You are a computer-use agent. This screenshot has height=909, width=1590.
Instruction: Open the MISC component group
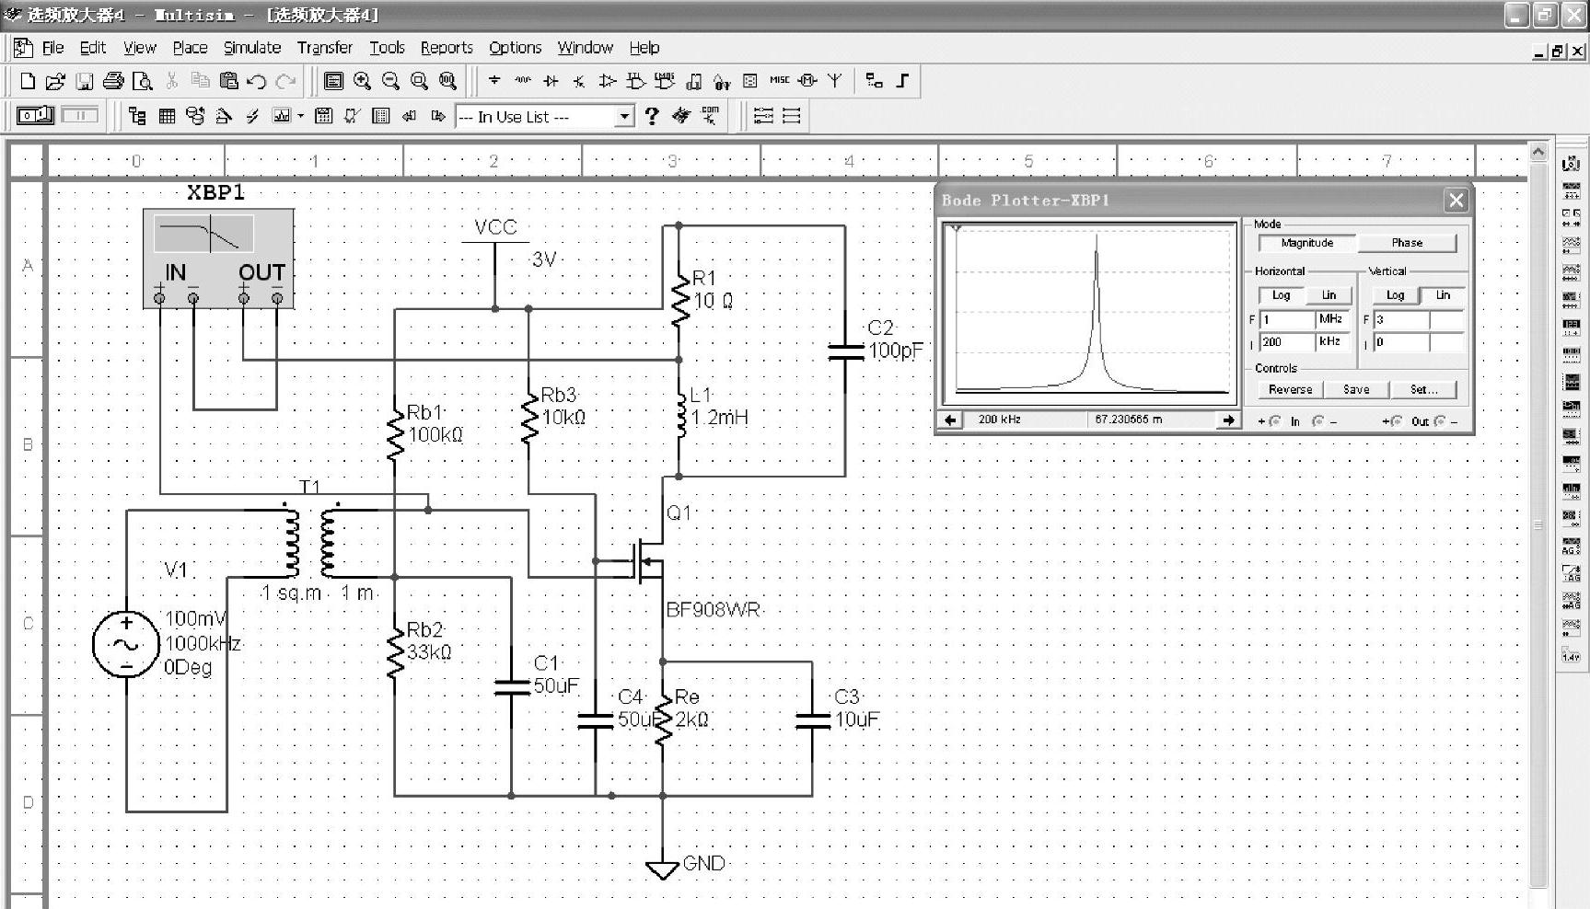tap(779, 81)
